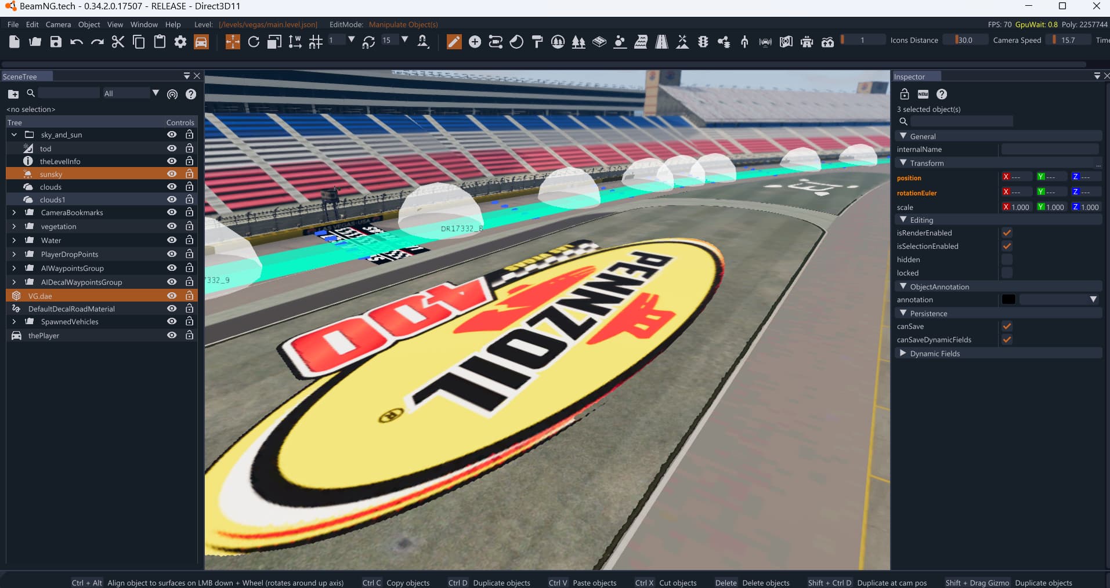Select the scale gizmo tool
1110x588 pixels.
tap(274, 42)
